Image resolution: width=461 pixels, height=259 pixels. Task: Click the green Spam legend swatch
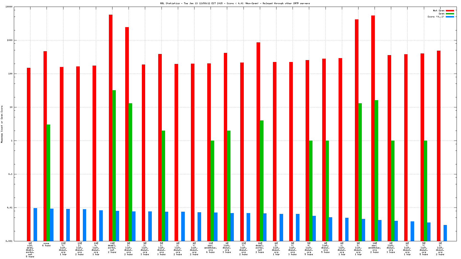coord(450,14)
